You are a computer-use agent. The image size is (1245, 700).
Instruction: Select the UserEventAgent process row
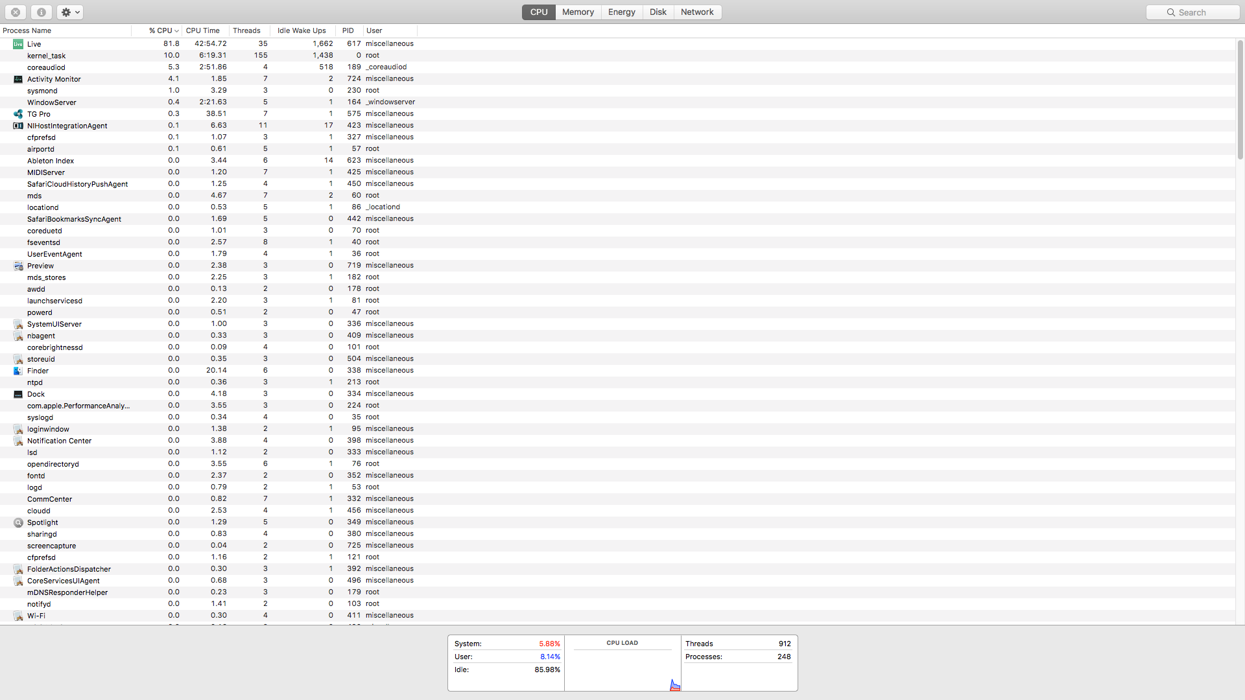[617, 254]
